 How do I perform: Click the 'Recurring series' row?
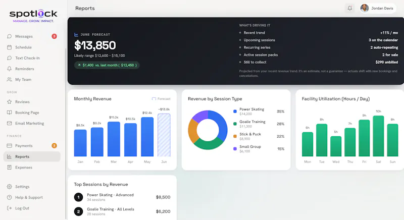click(x=319, y=47)
